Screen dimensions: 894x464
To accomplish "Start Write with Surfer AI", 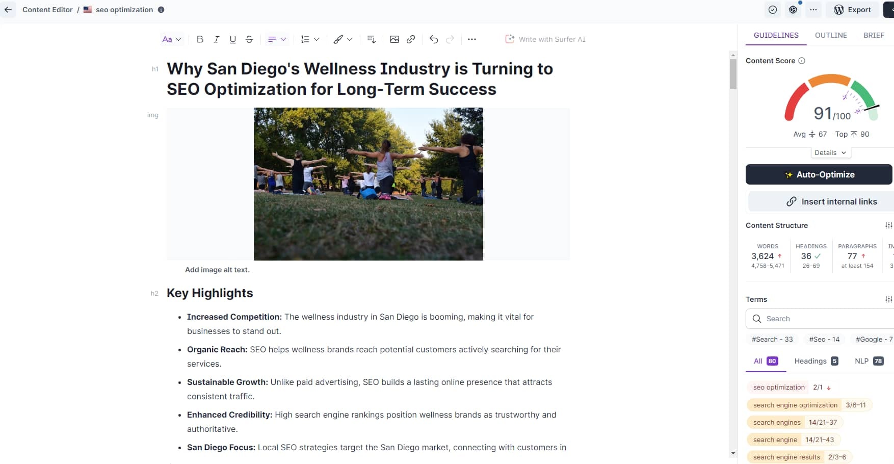I will point(545,39).
